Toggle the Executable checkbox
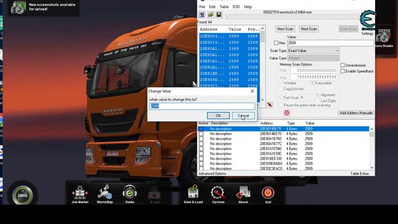 (312, 83)
